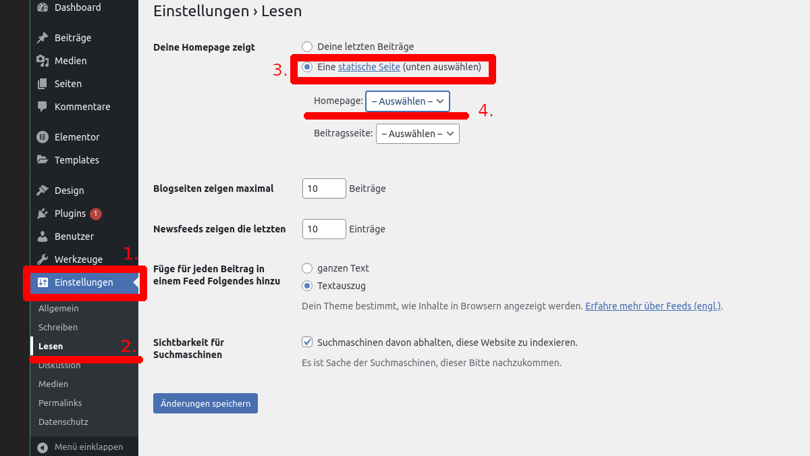Open the 'Erfahre mehr über Feeds (engl.)' link

(x=653, y=306)
